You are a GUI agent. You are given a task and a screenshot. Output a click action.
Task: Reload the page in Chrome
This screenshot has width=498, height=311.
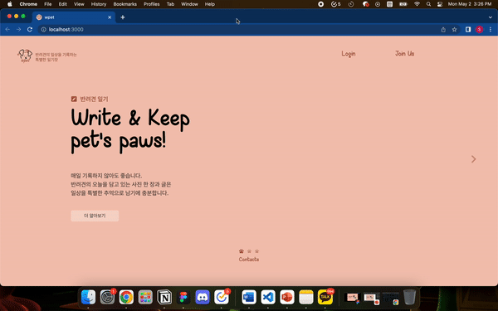30,30
